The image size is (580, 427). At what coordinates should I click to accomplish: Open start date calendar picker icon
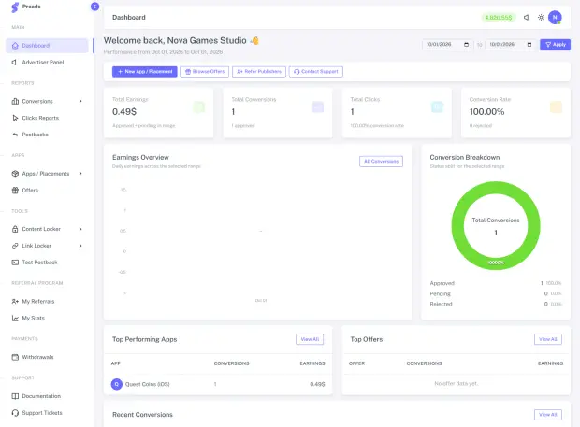coord(466,44)
